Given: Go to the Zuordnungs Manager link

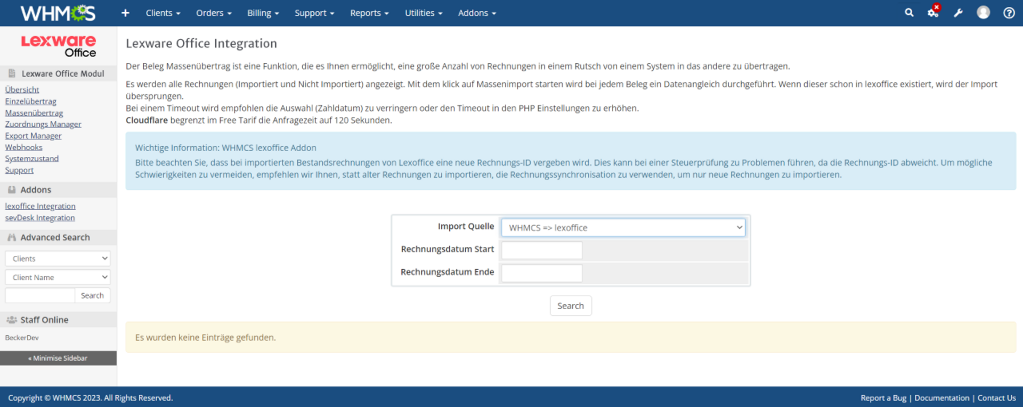Looking at the screenshot, I should (x=43, y=124).
